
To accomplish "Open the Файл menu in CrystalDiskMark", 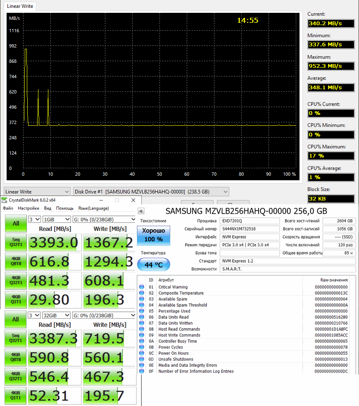I will coord(8,208).
